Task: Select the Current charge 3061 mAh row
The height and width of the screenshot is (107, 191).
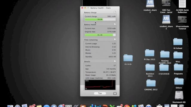Action: (x=100, y=16)
